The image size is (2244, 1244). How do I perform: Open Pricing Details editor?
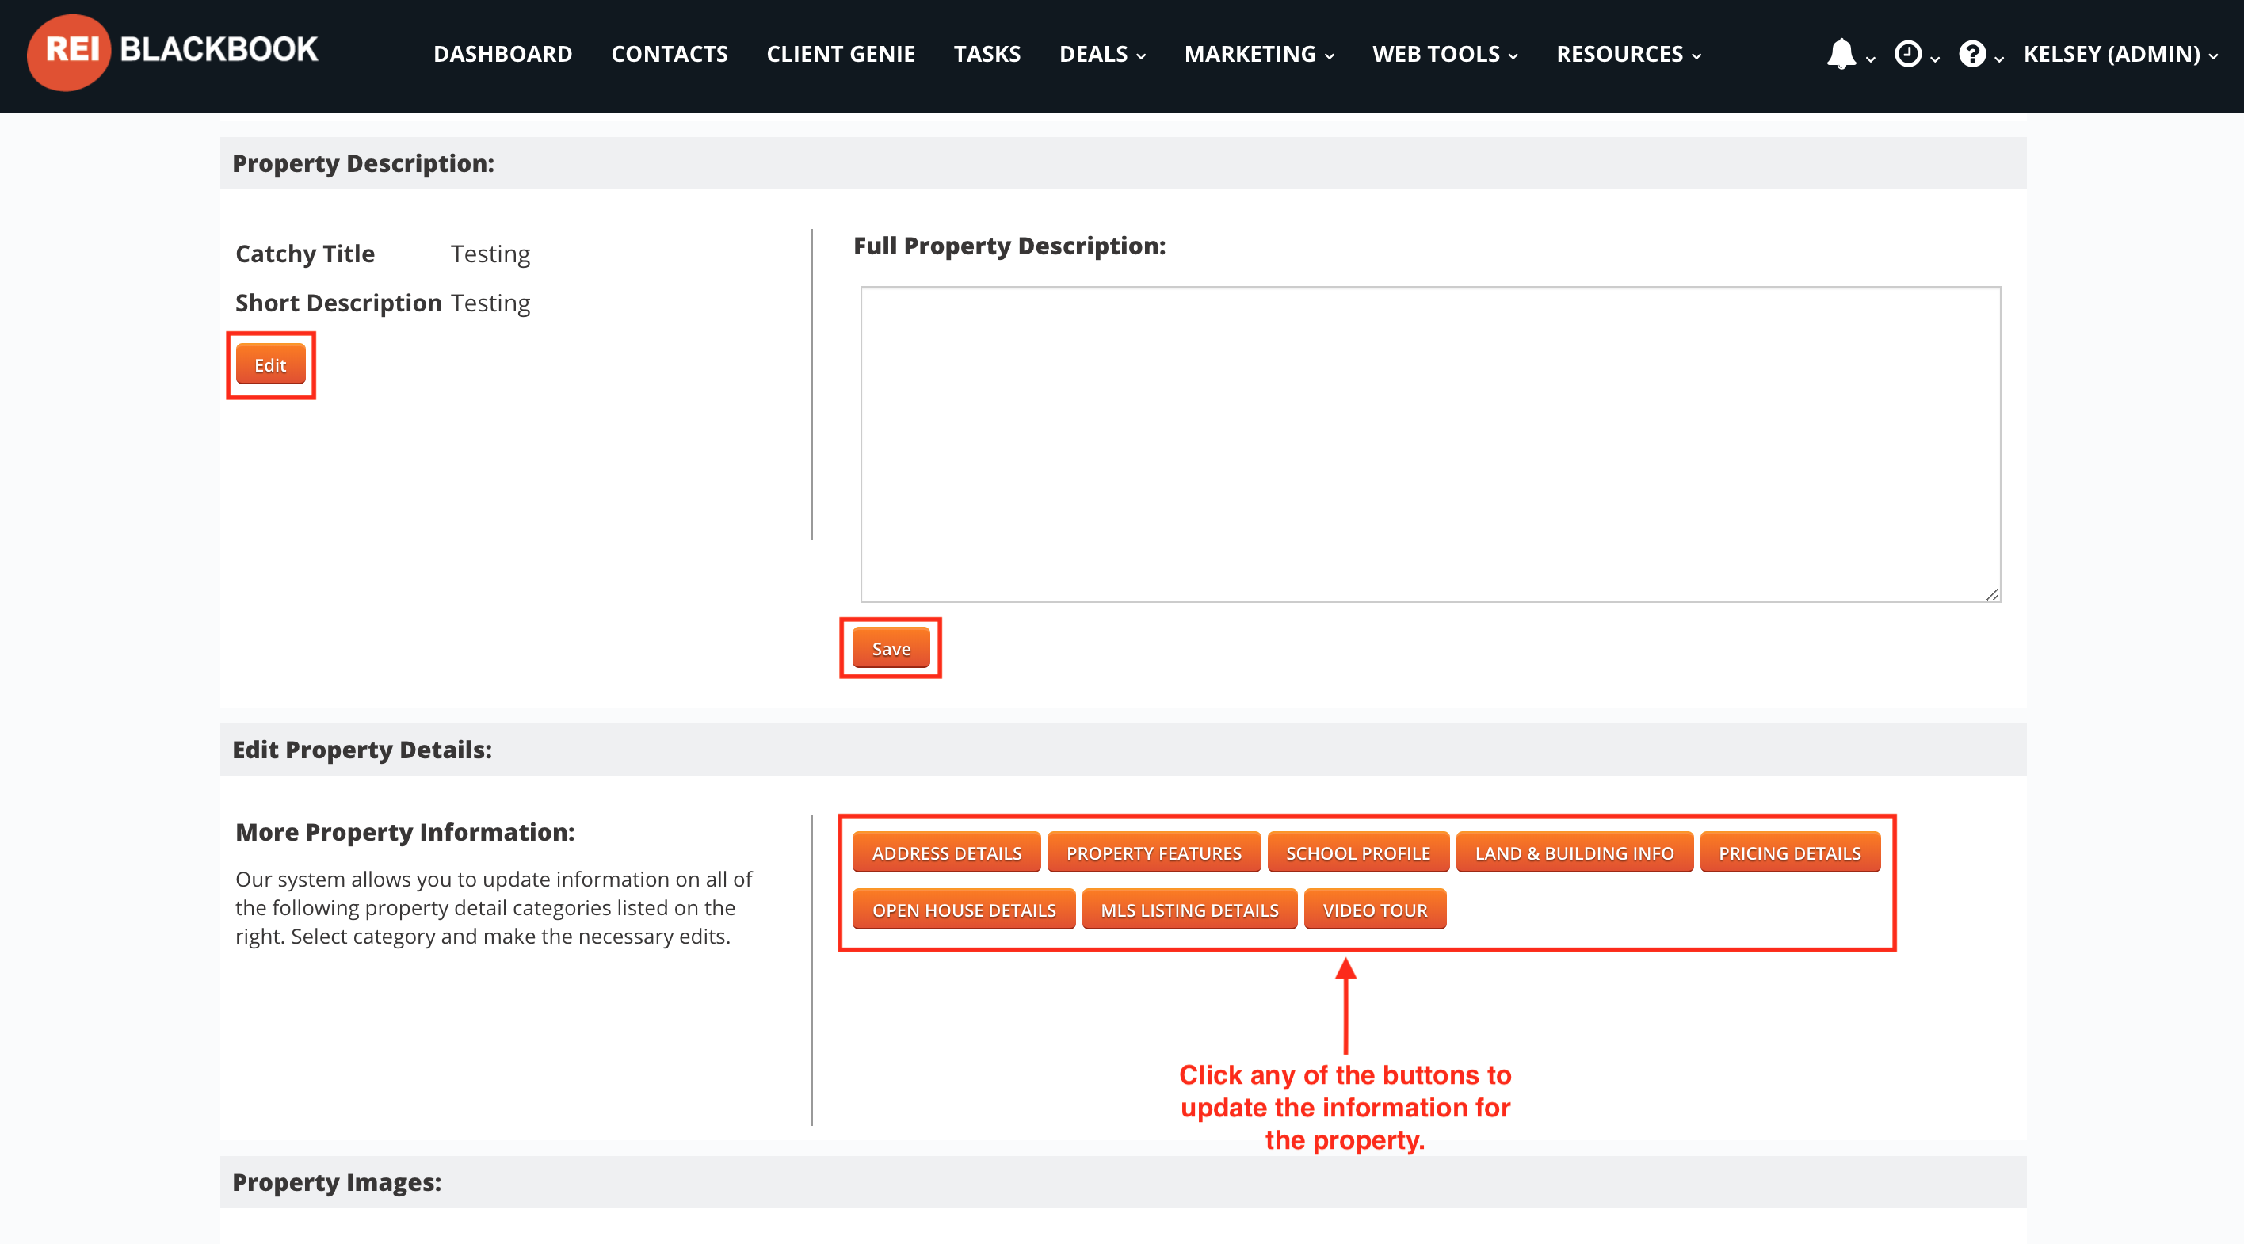(x=1789, y=853)
